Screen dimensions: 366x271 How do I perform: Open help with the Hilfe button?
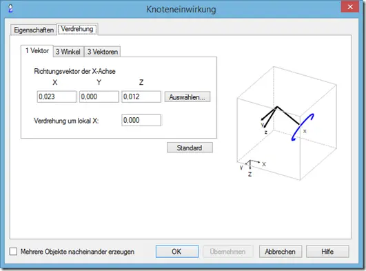point(327,252)
